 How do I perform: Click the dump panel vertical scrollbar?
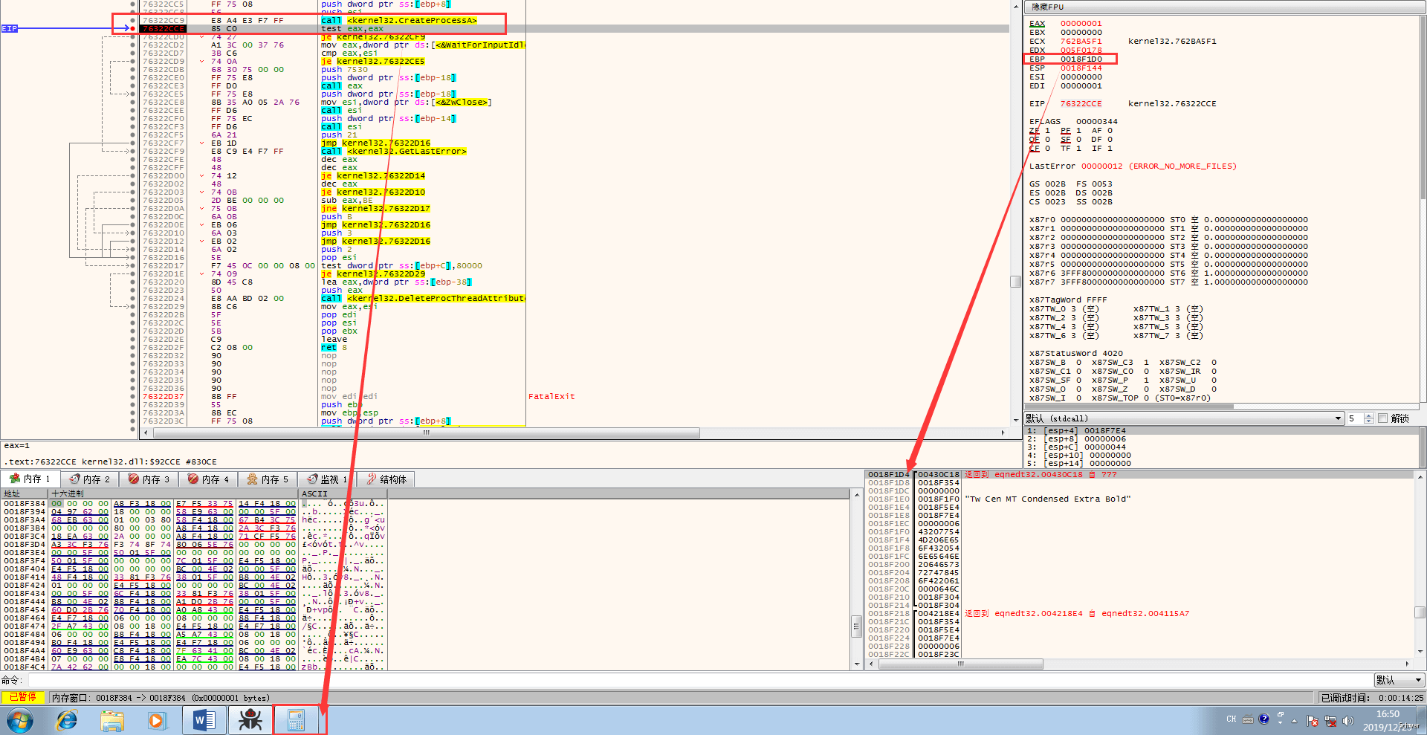856,580
